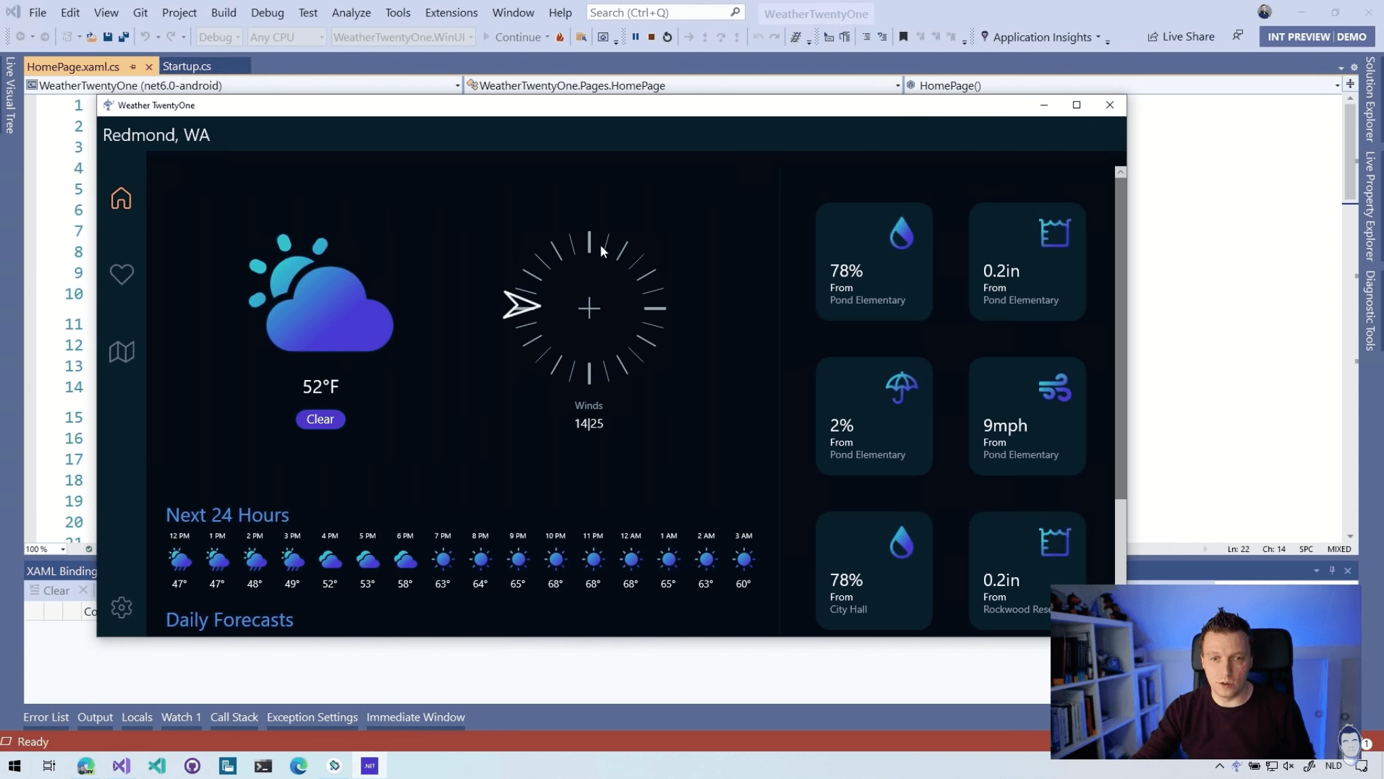Open the WeatherTwentyOne.WinUI startup project dropdown
The image size is (1384, 779).
[x=403, y=37]
